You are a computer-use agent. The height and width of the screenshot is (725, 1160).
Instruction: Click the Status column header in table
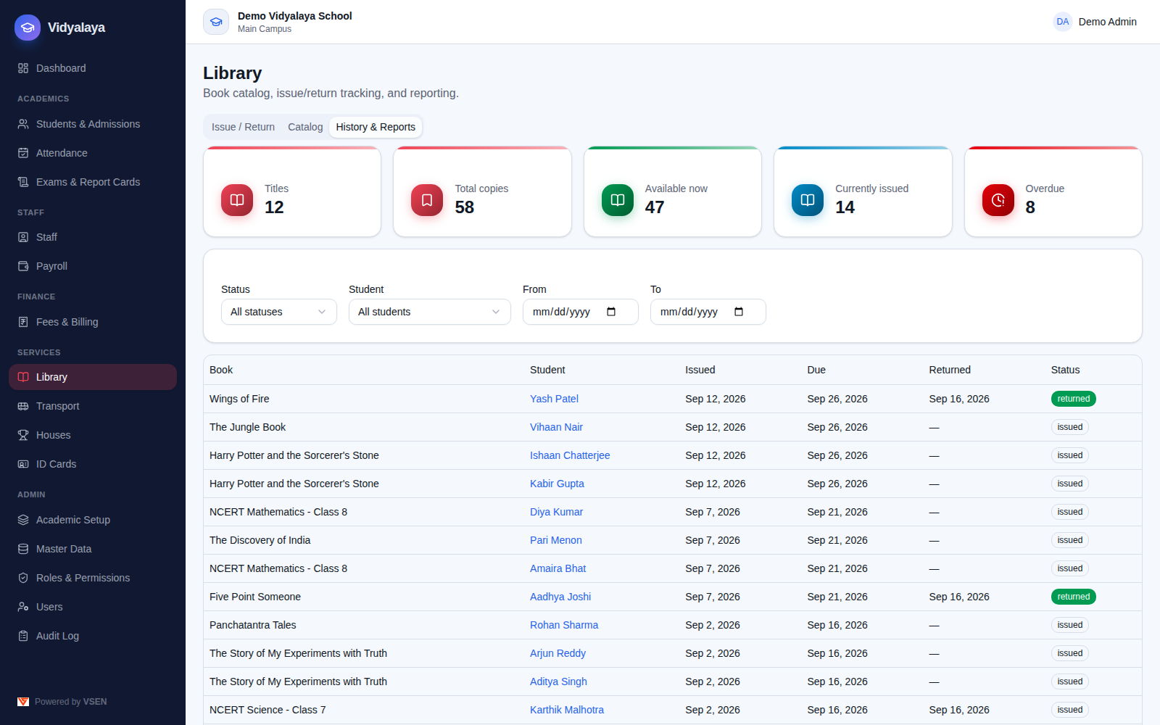click(1065, 370)
